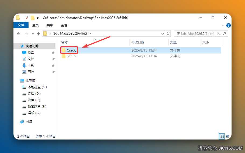Switch to large icons view in status bar
The width and height of the screenshot is (245, 153).
click(227, 136)
